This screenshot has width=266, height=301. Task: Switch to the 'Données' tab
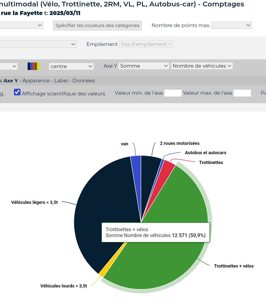pos(84,81)
